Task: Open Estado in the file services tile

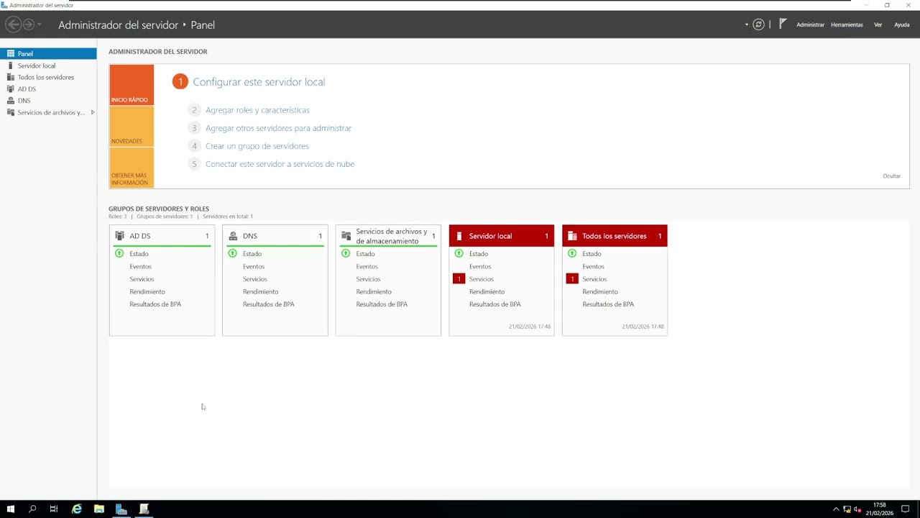Action: point(365,254)
